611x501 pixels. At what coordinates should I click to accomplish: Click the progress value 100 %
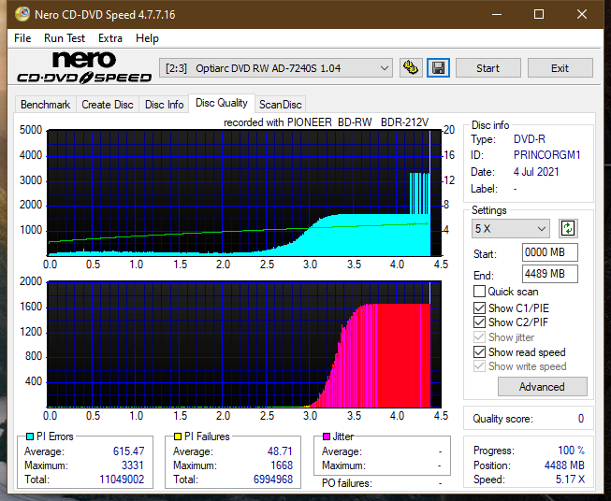pos(572,451)
